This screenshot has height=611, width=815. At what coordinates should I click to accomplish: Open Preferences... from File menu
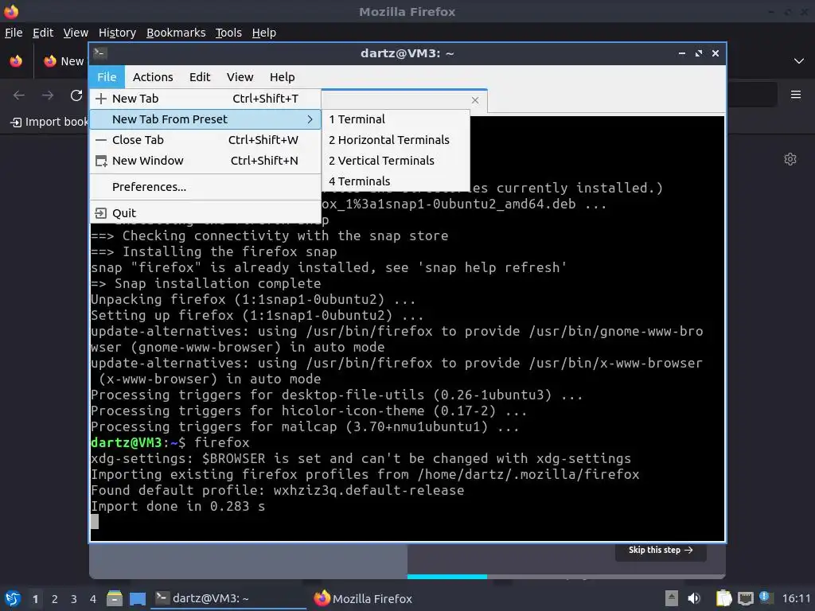(205, 187)
